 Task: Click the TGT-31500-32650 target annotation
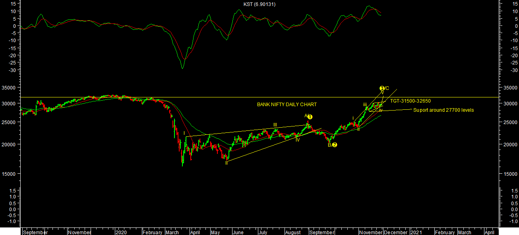tap(410, 101)
